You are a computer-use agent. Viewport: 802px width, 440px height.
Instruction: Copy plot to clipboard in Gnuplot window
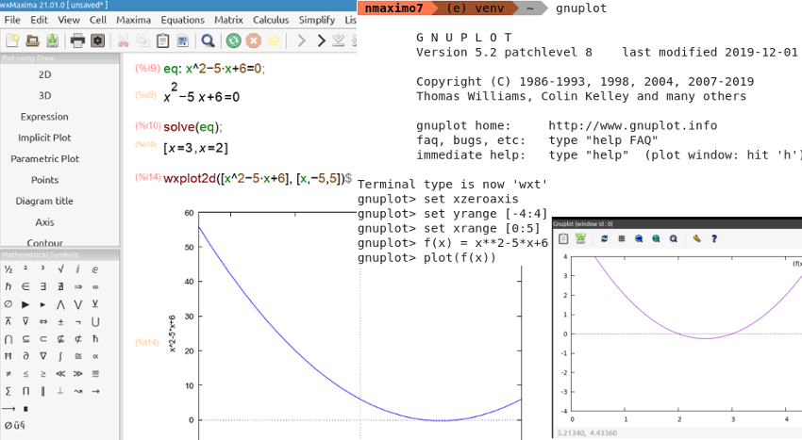click(x=563, y=238)
